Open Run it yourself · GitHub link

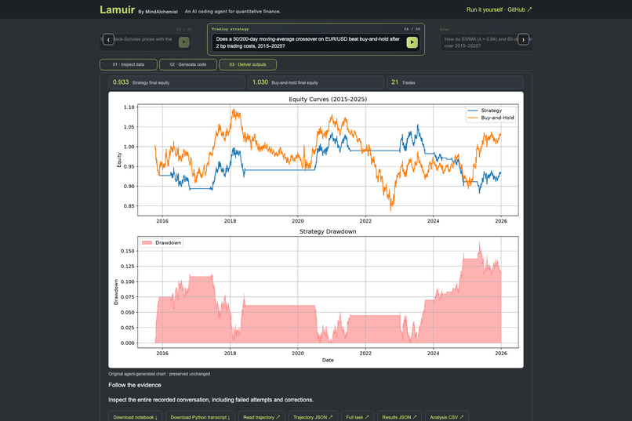tap(499, 9)
